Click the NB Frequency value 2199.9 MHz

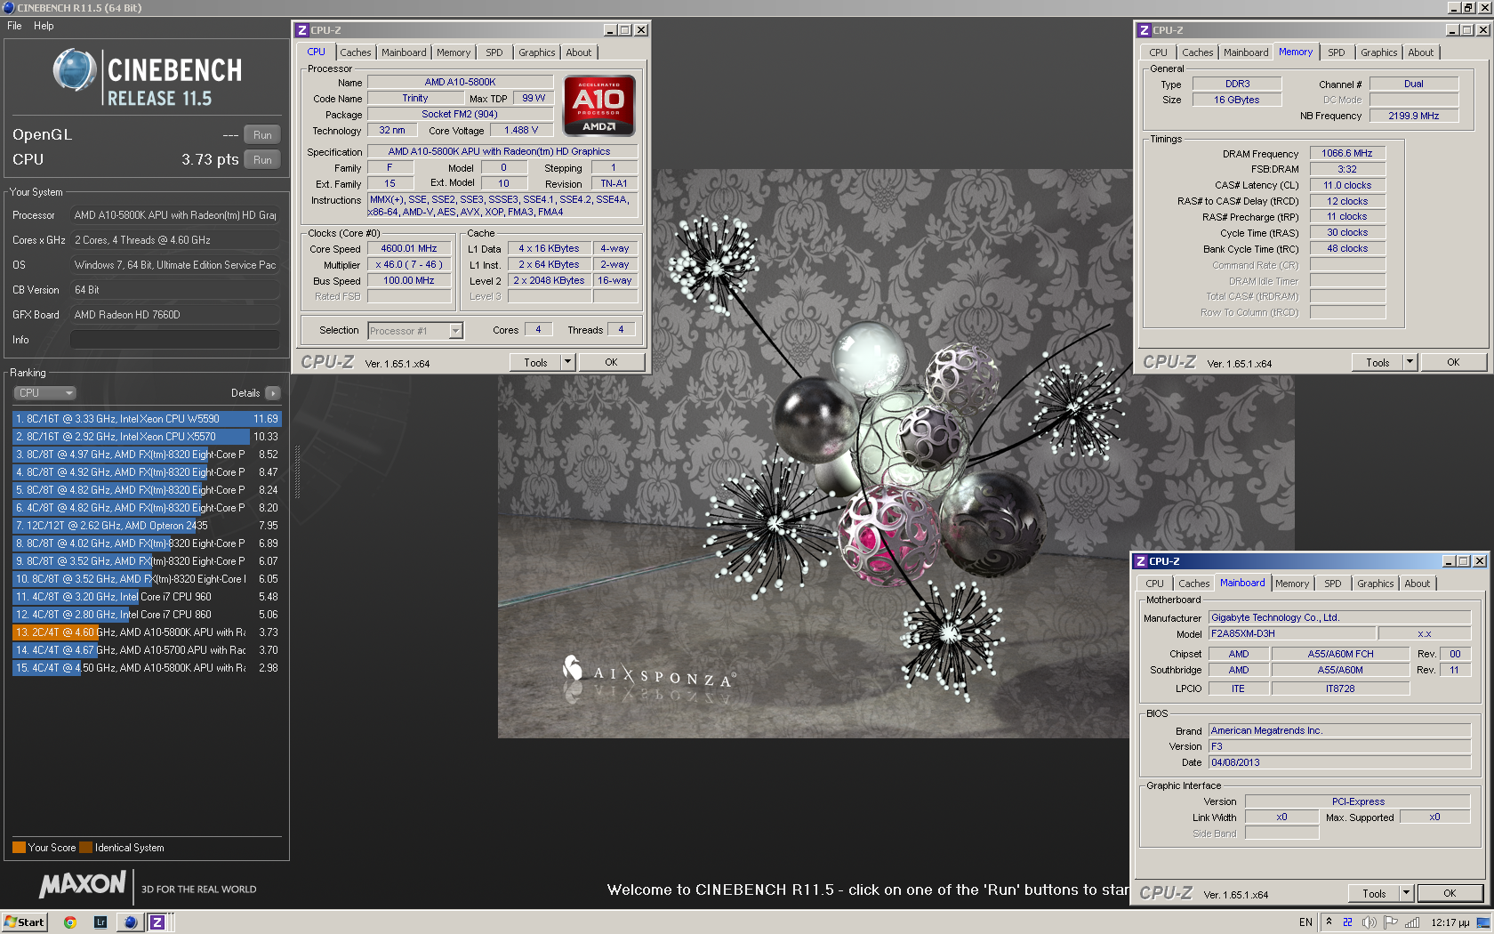(1414, 116)
